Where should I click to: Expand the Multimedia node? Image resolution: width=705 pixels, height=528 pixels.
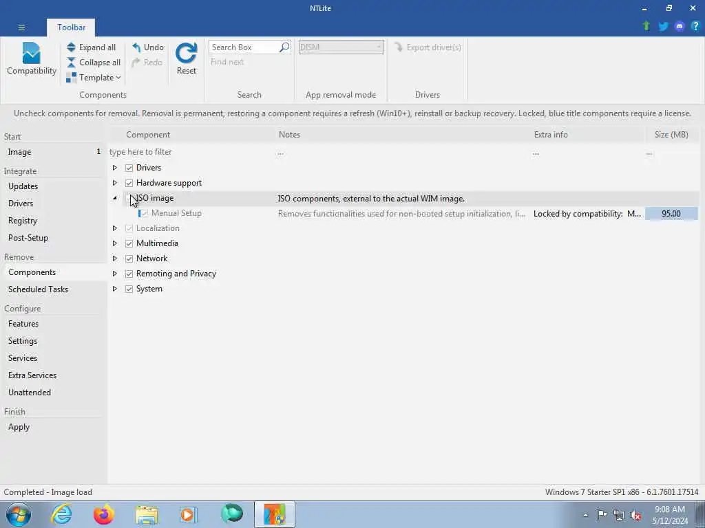coord(115,243)
